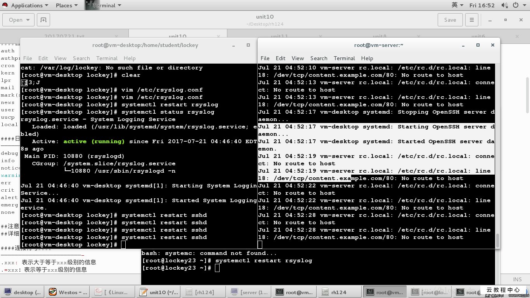Screen dimensions: 530x298
Task: Open the gedit hamburger menu
Action: 472,20
